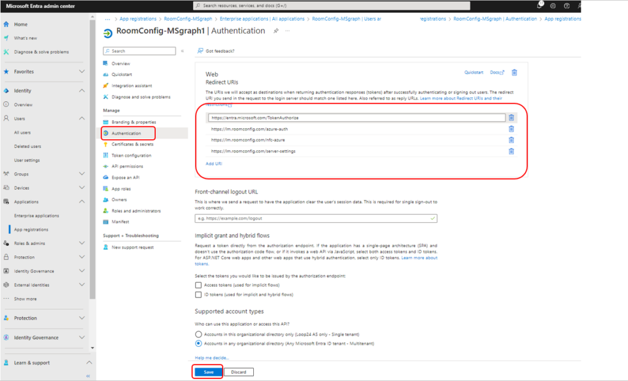Delete the azure-auth redirect URI
Image resolution: width=628 pixels, height=381 pixels.
coord(511,129)
